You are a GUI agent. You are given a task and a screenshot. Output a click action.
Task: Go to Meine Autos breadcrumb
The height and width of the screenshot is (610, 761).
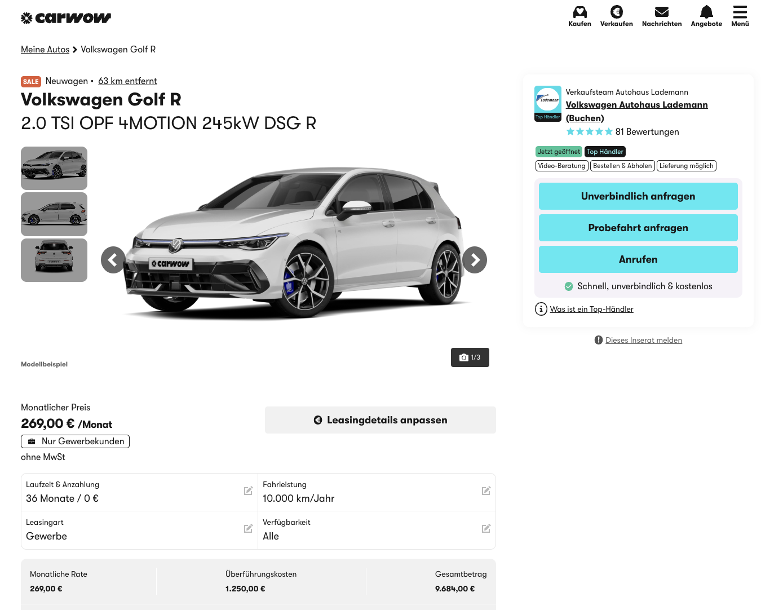(x=45, y=50)
